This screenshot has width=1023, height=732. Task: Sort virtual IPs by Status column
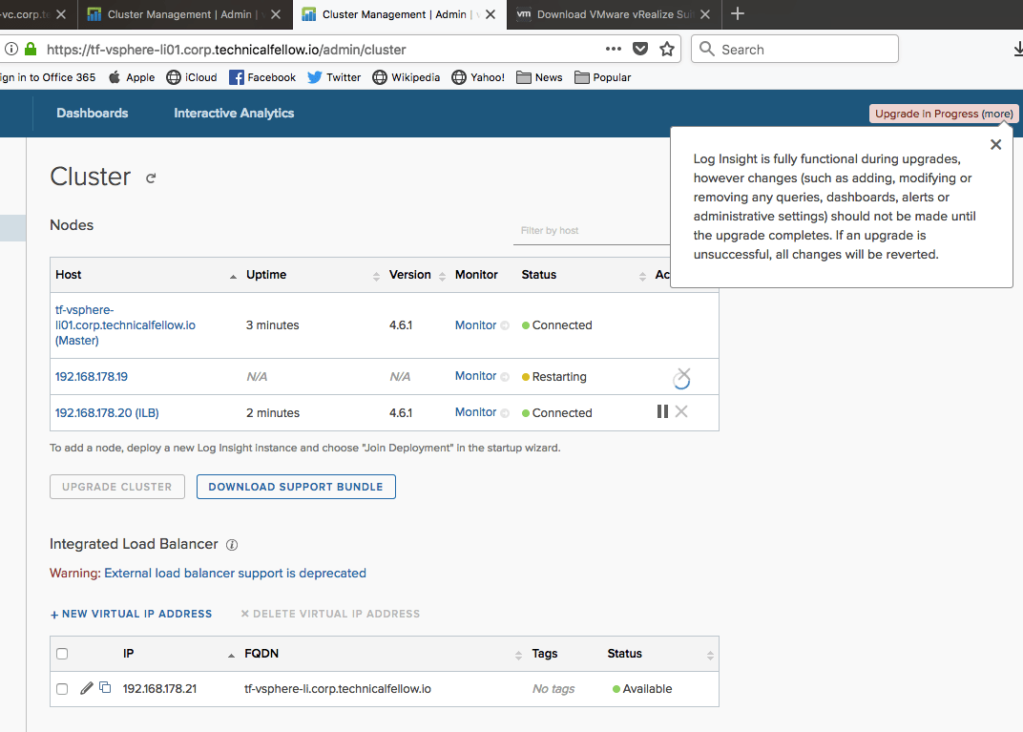(711, 655)
